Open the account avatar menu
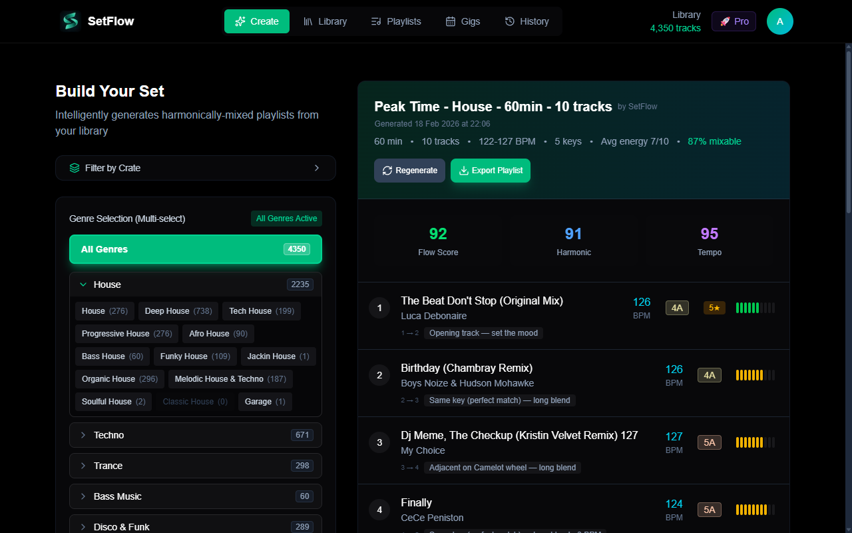The height and width of the screenshot is (533, 852). click(x=779, y=21)
